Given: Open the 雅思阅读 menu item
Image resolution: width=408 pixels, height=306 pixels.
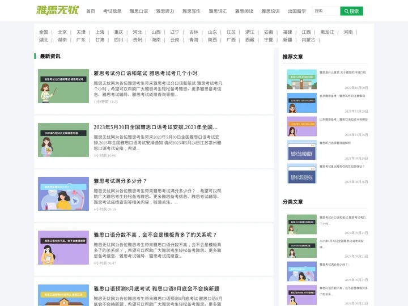Looking at the screenshot, I should point(244,11).
